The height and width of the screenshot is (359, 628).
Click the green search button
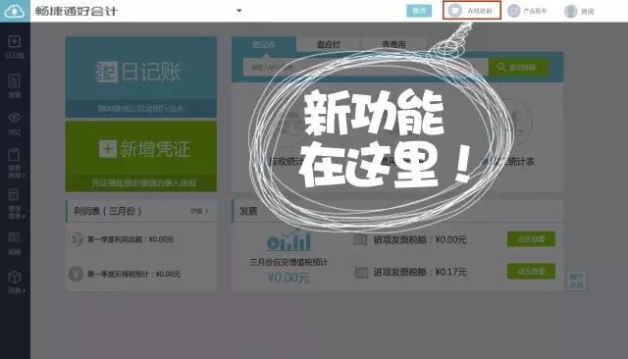pyautogui.click(x=518, y=67)
